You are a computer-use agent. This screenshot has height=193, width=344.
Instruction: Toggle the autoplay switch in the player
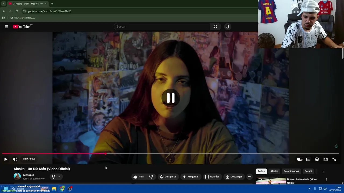pyautogui.click(x=300, y=159)
